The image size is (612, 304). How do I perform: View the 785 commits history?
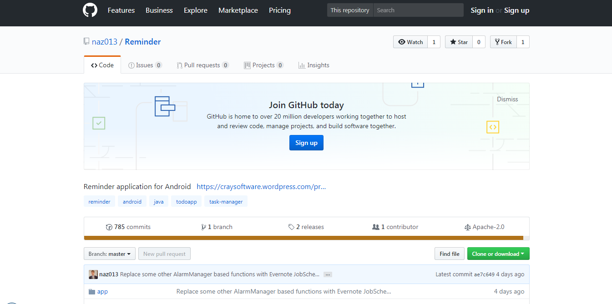tap(128, 227)
